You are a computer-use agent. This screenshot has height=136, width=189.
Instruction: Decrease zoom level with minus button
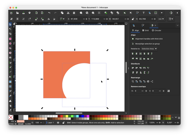pyautogui.click(x=157, y=123)
